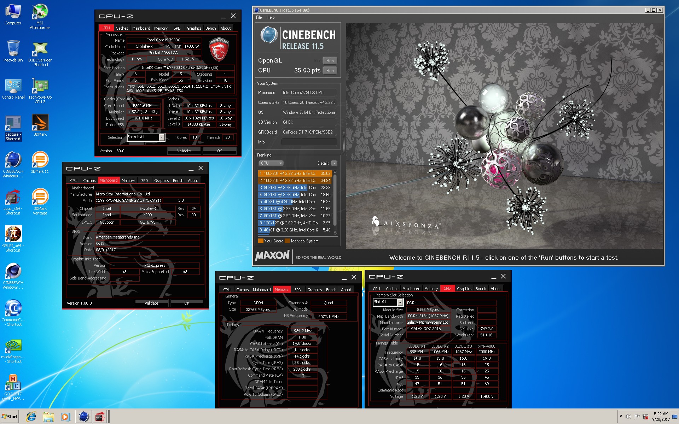Click the Start button
679x424 pixels.
(x=10, y=417)
